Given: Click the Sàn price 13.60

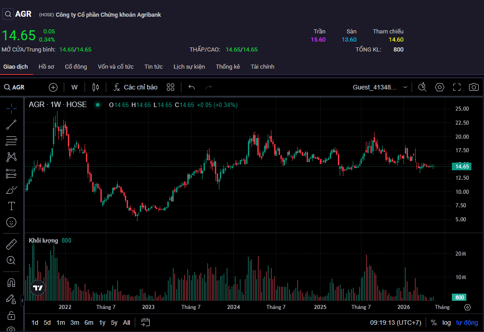Looking at the screenshot, I should (x=349, y=39).
